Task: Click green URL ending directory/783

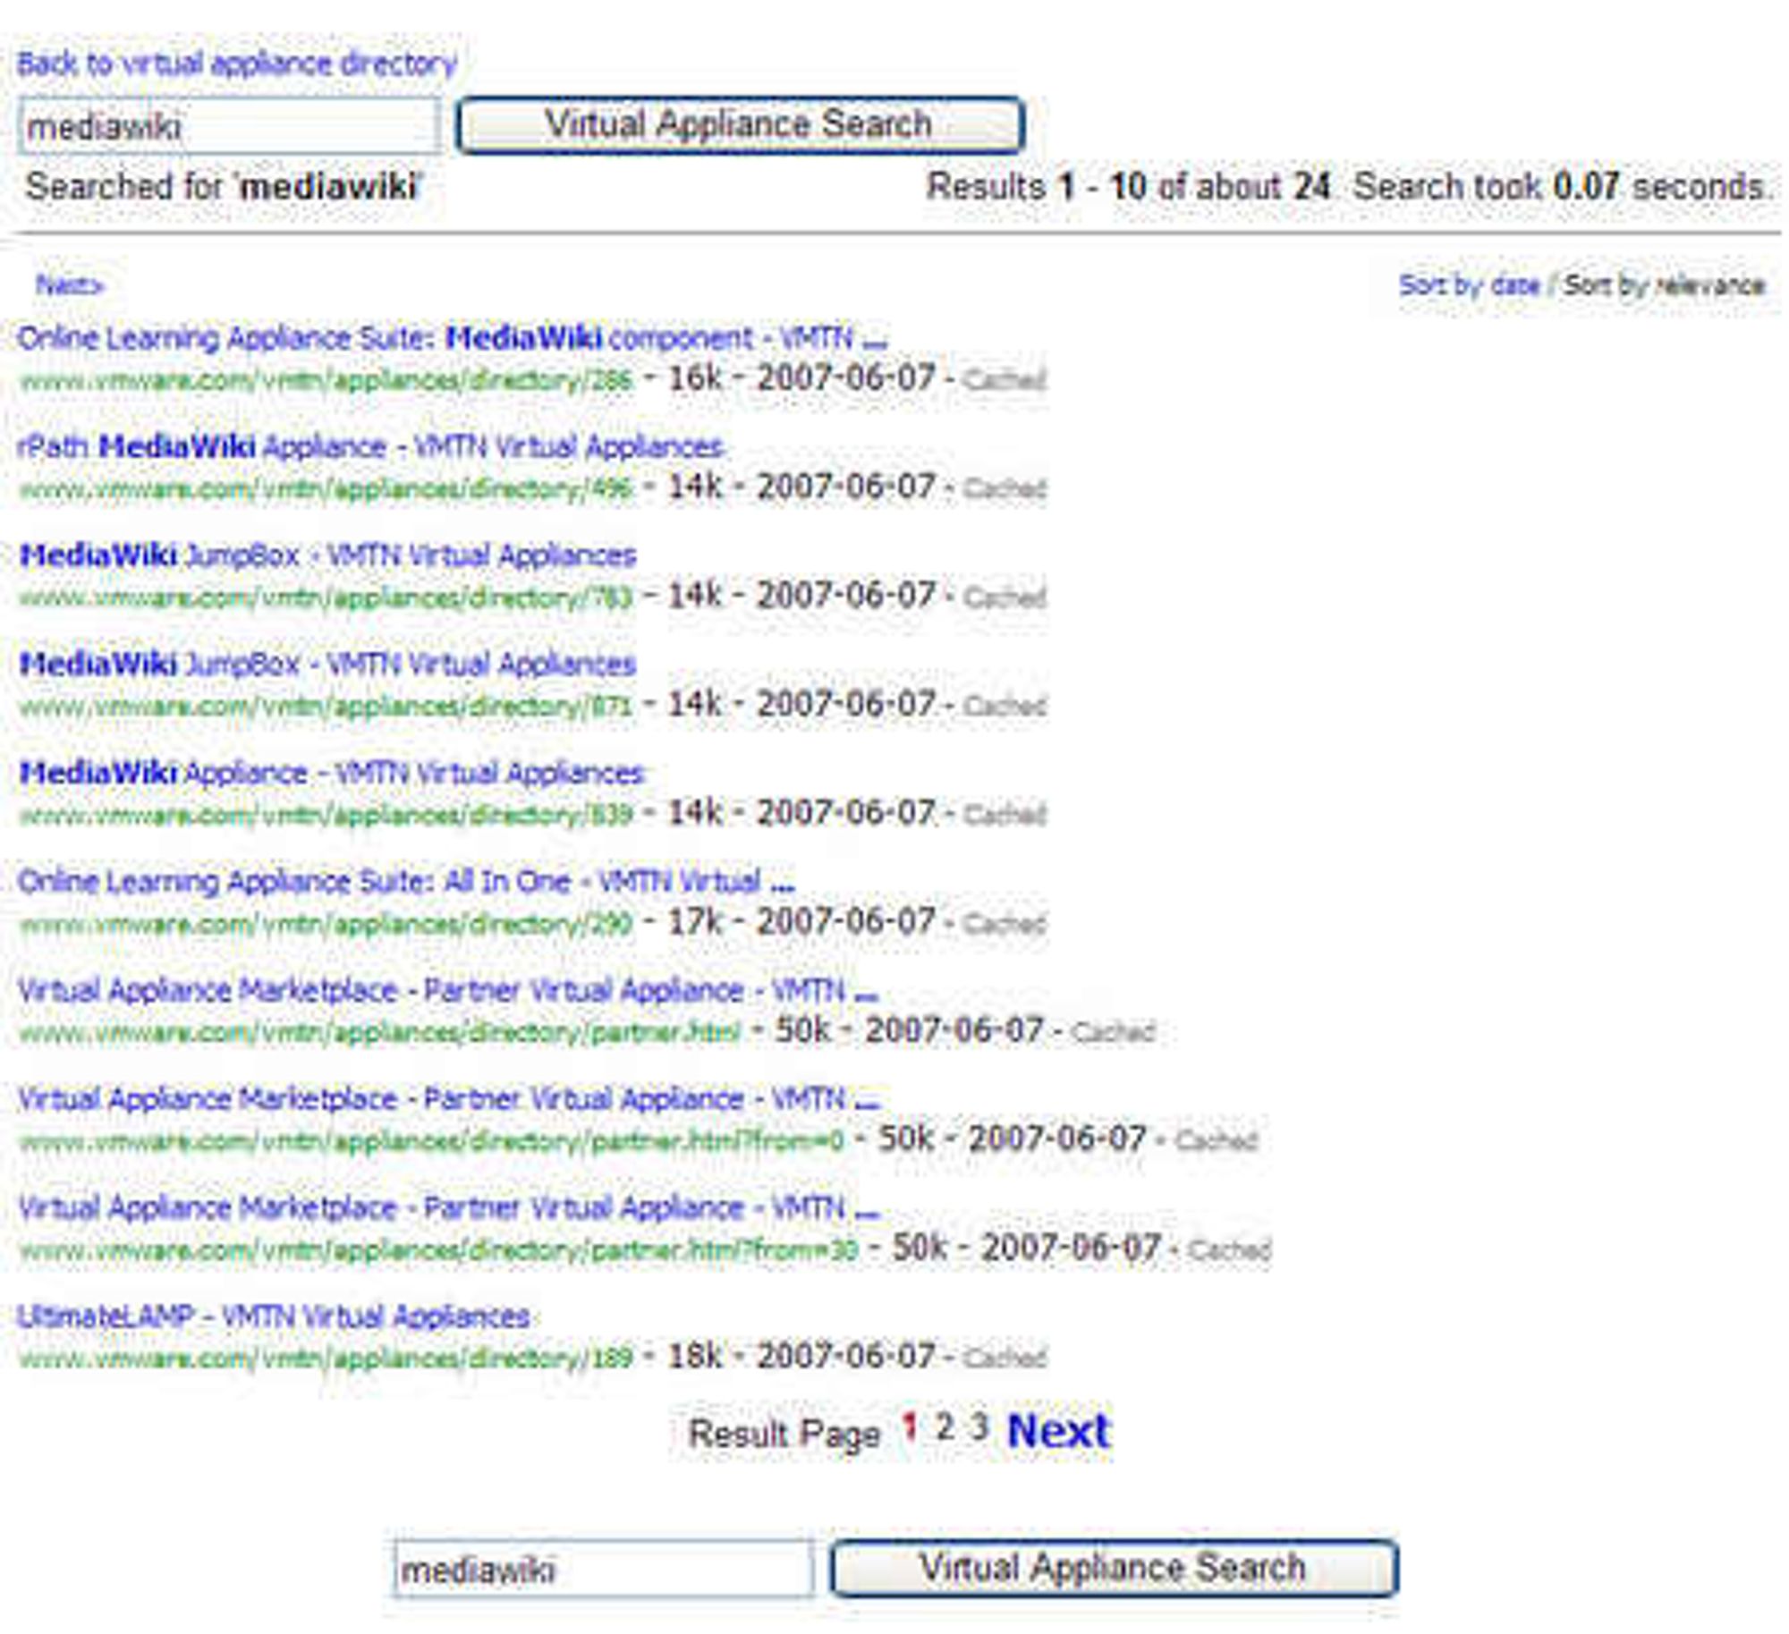Action: click(x=326, y=598)
